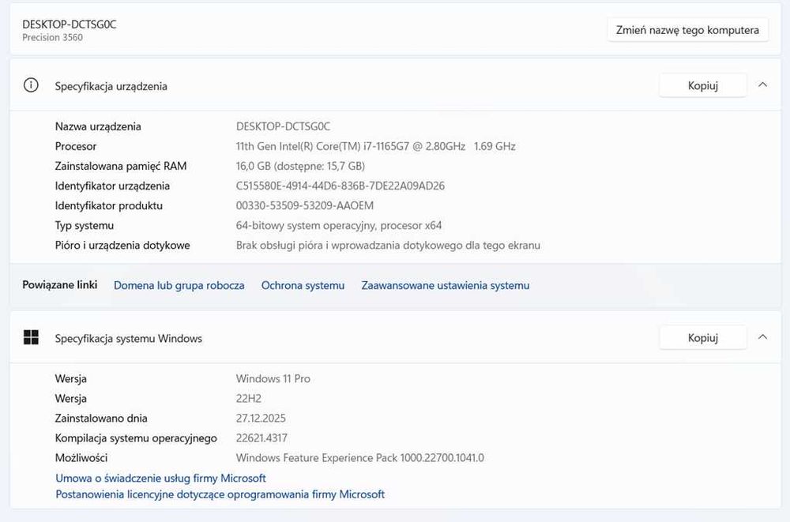Copy Windows specifications with the lower Kopiuj button

(703, 337)
